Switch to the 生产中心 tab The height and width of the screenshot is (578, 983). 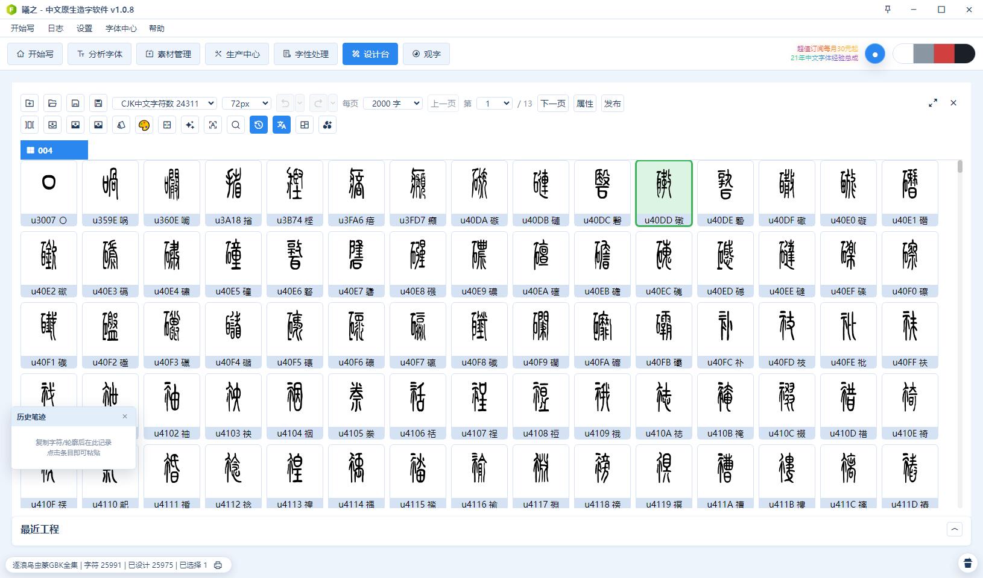pos(237,54)
